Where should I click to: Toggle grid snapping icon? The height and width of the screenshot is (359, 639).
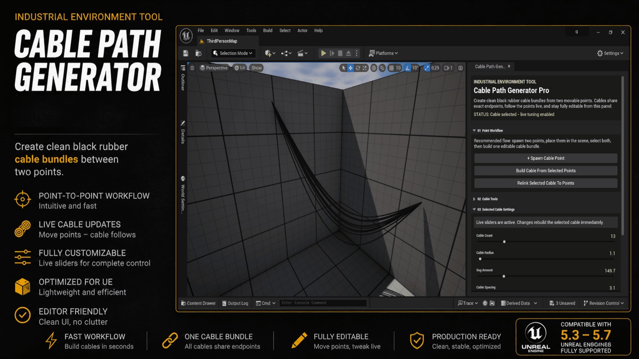pyautogui.click(x=391, y=68)
